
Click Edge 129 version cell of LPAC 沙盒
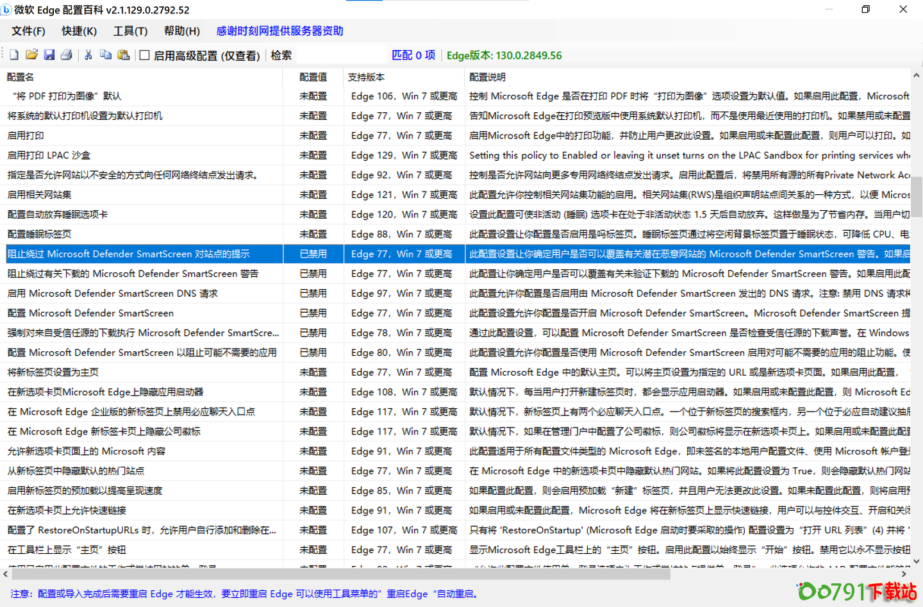(404, 155)
